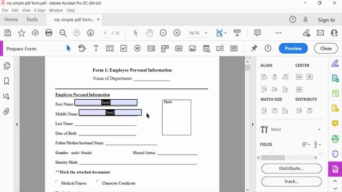The width and height of the screenshot is (342, 192).
Task: Add a Digital Signature field tool
Action: coord(220,48)
